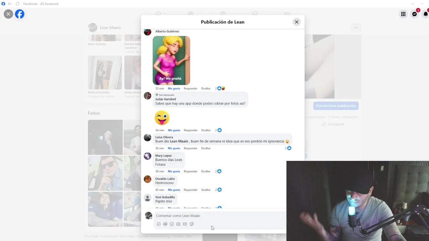View likes on Osvaldo Lukin's comment

tap(219, 190)
